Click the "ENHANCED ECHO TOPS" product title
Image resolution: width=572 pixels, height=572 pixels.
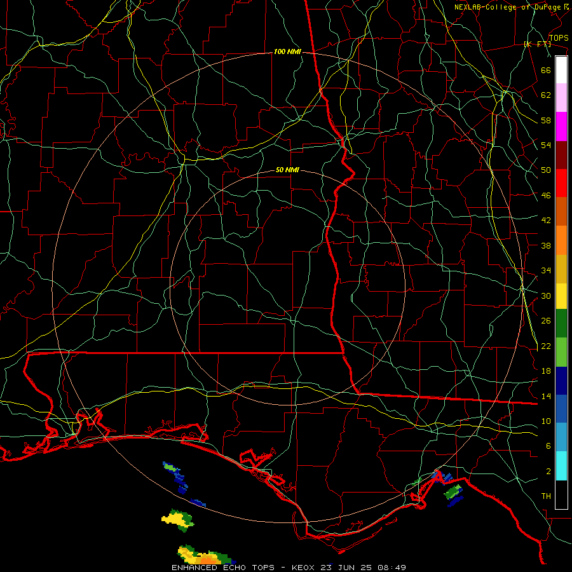pos(223,568)
